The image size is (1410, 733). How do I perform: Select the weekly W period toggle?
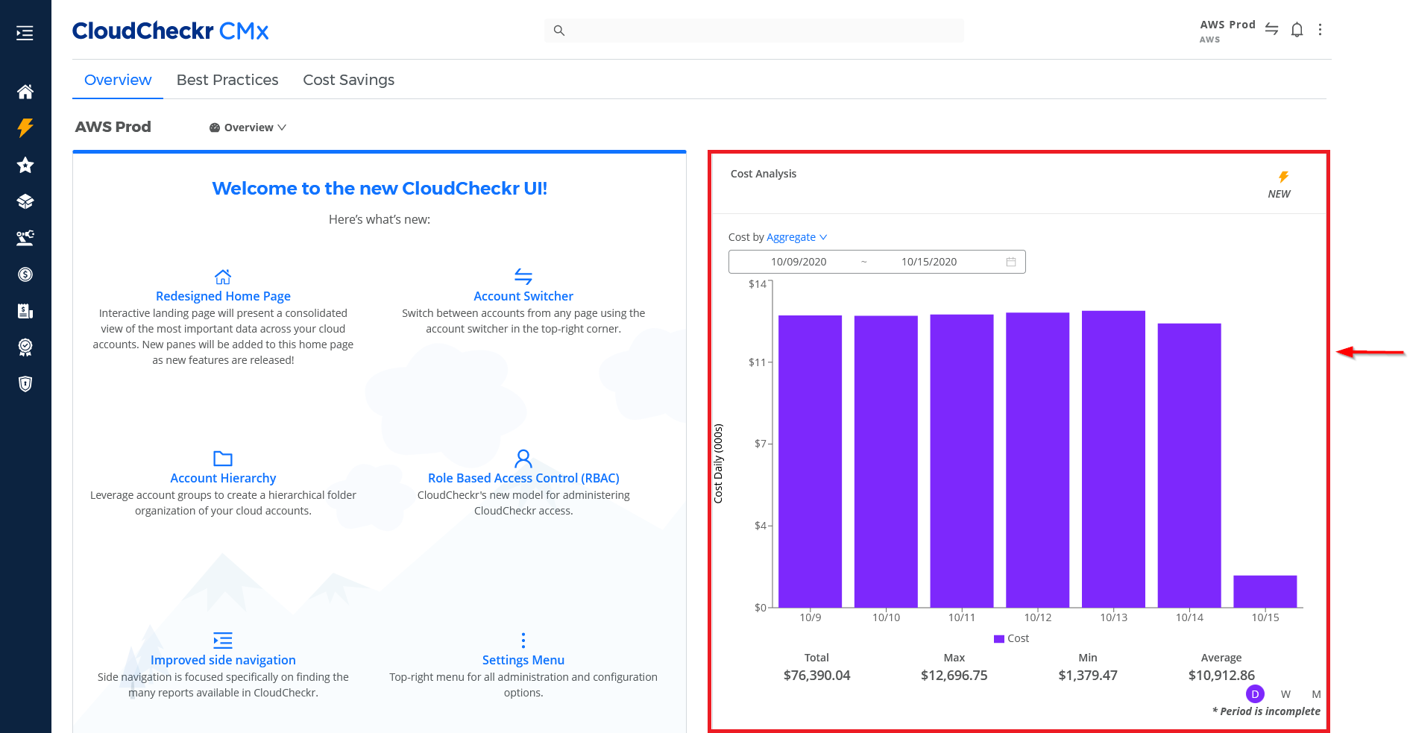tap(1286, 694)
